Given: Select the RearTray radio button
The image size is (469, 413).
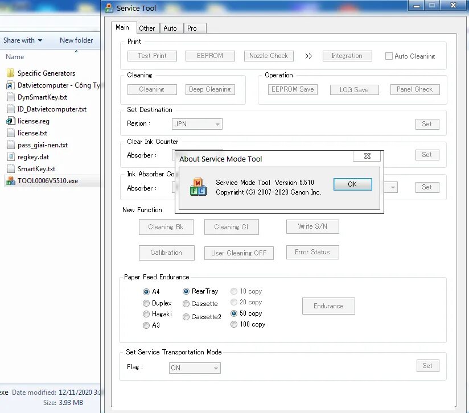Looking at the screenshot, I should click(186, 291).
